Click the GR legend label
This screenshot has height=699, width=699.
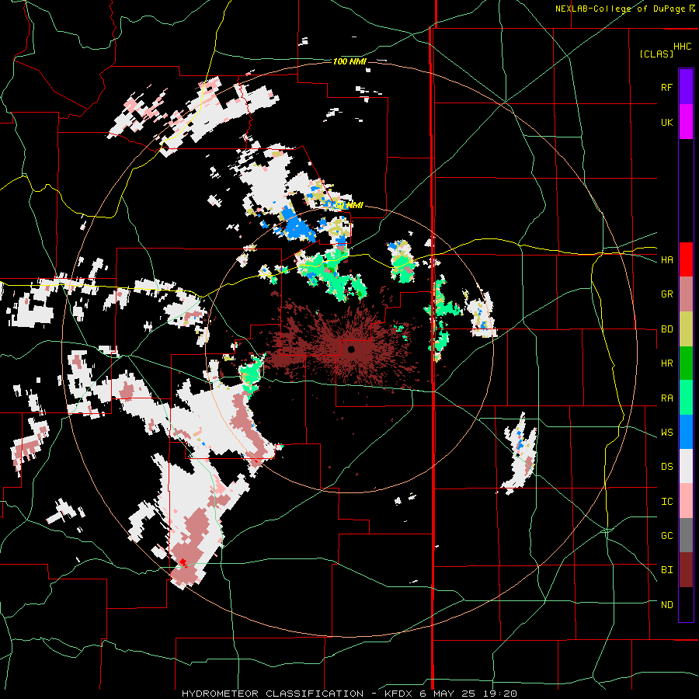[666, 294]
